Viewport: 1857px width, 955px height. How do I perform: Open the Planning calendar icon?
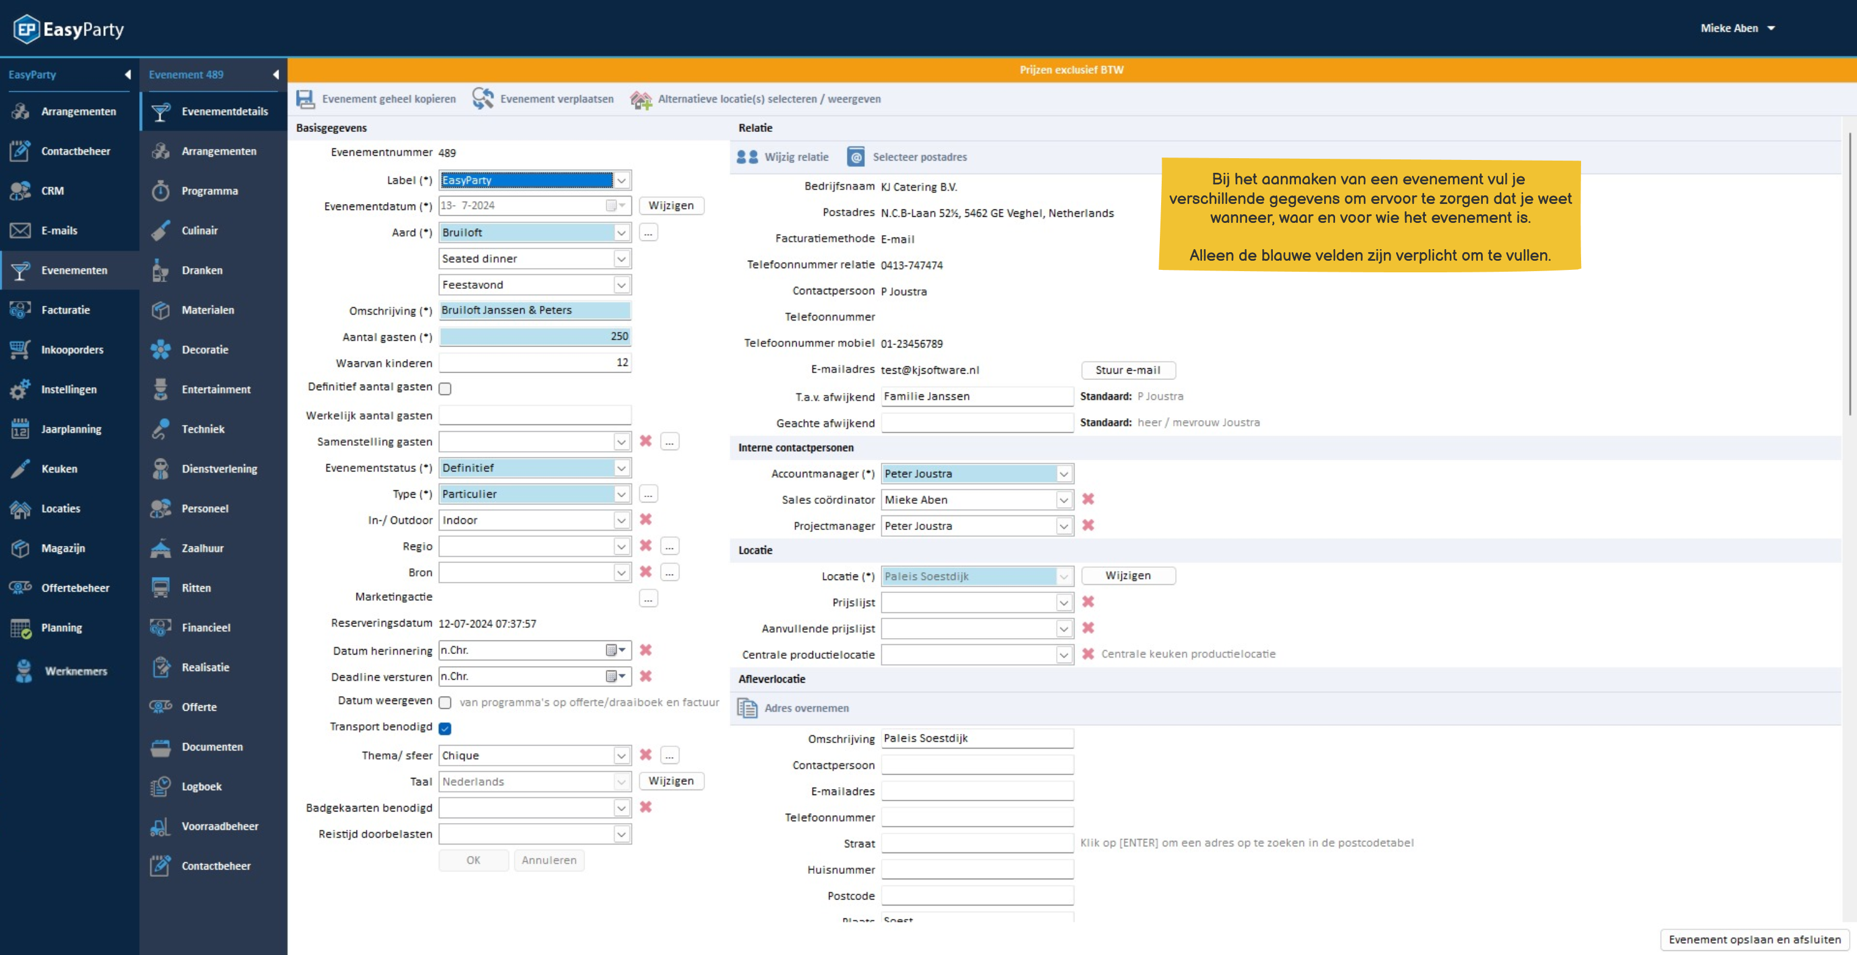click(20, 628)
